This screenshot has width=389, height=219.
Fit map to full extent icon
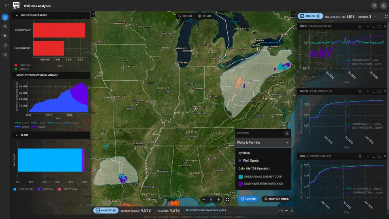coord(227,199)
